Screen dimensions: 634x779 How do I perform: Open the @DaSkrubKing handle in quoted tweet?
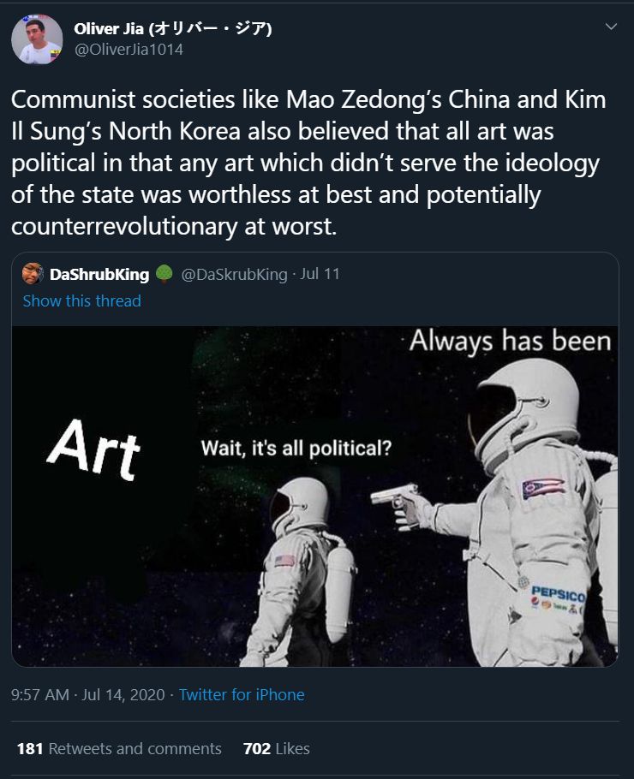coord(234,274)
